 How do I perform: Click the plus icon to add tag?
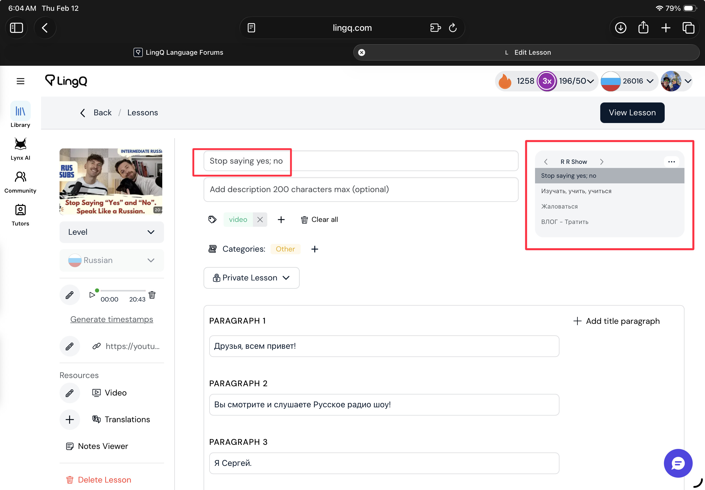pos(281,220)
